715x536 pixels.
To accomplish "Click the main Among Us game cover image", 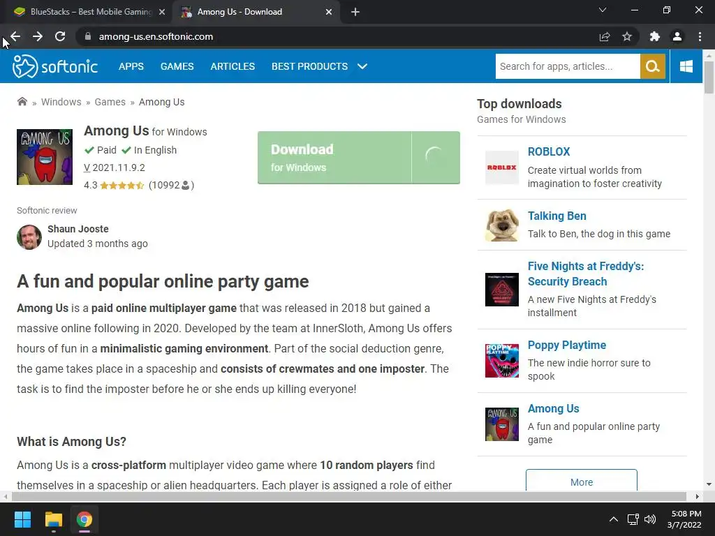I will pyautogui.click(x=45, y=157).
